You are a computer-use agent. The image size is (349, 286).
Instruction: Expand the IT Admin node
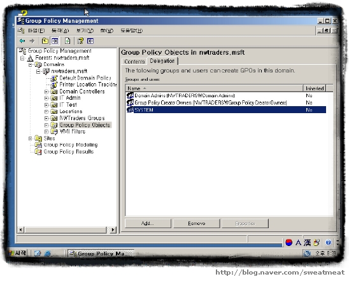[x=46, y=98]
